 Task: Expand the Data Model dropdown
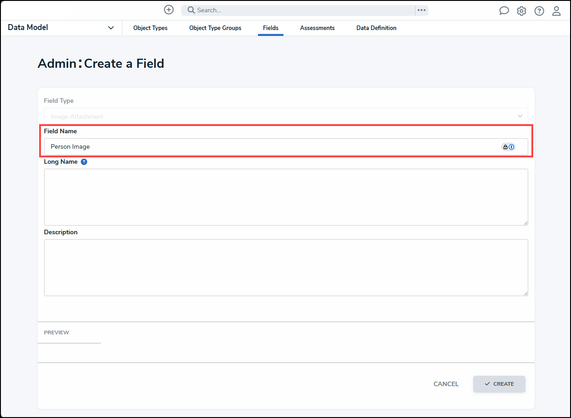click(111, 28)
